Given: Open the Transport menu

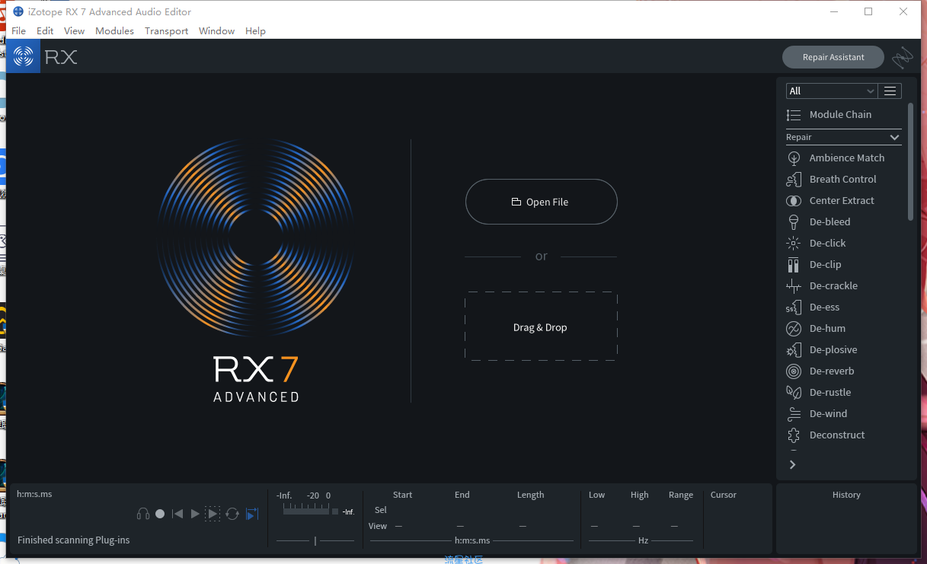Looking at the screenshot, I should coord(166,30).
